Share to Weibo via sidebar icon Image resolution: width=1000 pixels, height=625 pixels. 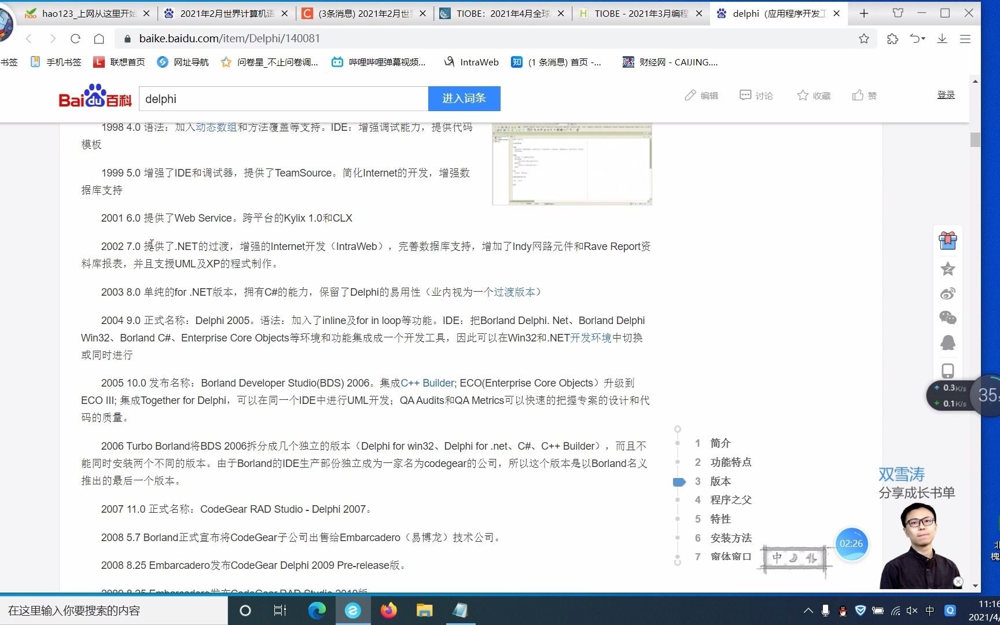(x=948, y=293)
